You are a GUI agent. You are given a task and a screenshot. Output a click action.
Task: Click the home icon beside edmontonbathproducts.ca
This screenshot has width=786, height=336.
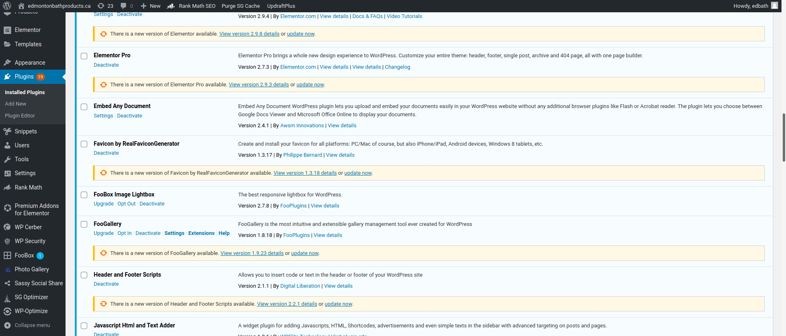(21, 6)
